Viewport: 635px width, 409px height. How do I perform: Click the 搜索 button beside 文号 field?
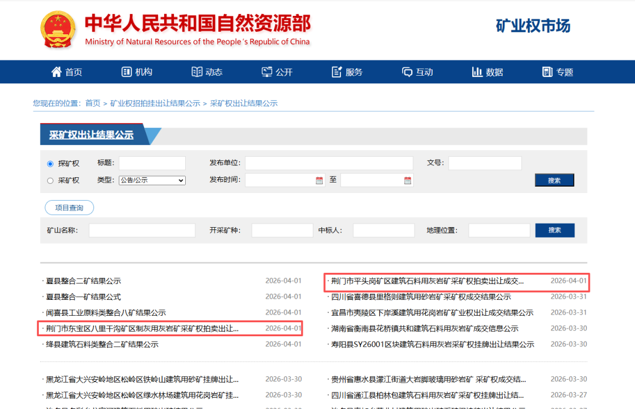[554, 180]
